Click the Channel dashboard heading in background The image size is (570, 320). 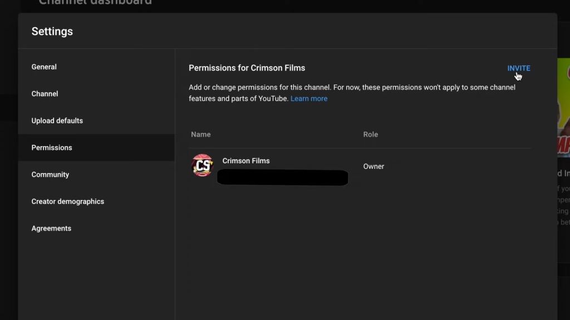95,3
